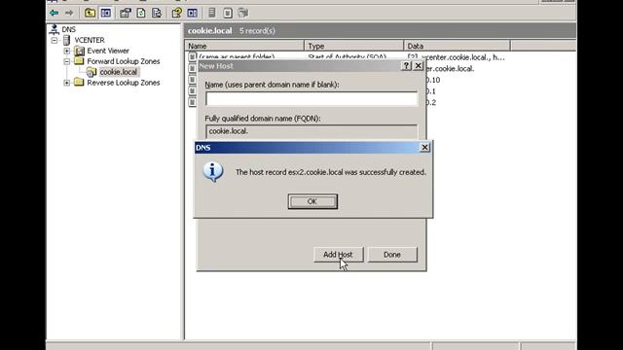Sort by the Type column header
This screenshot has height=350, width=623.
click(354, 46)
